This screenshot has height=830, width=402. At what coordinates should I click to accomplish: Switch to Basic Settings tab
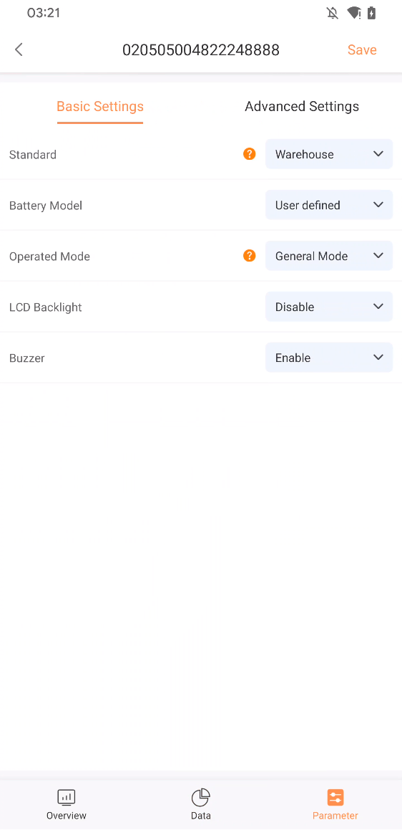(x=100, y=106)
